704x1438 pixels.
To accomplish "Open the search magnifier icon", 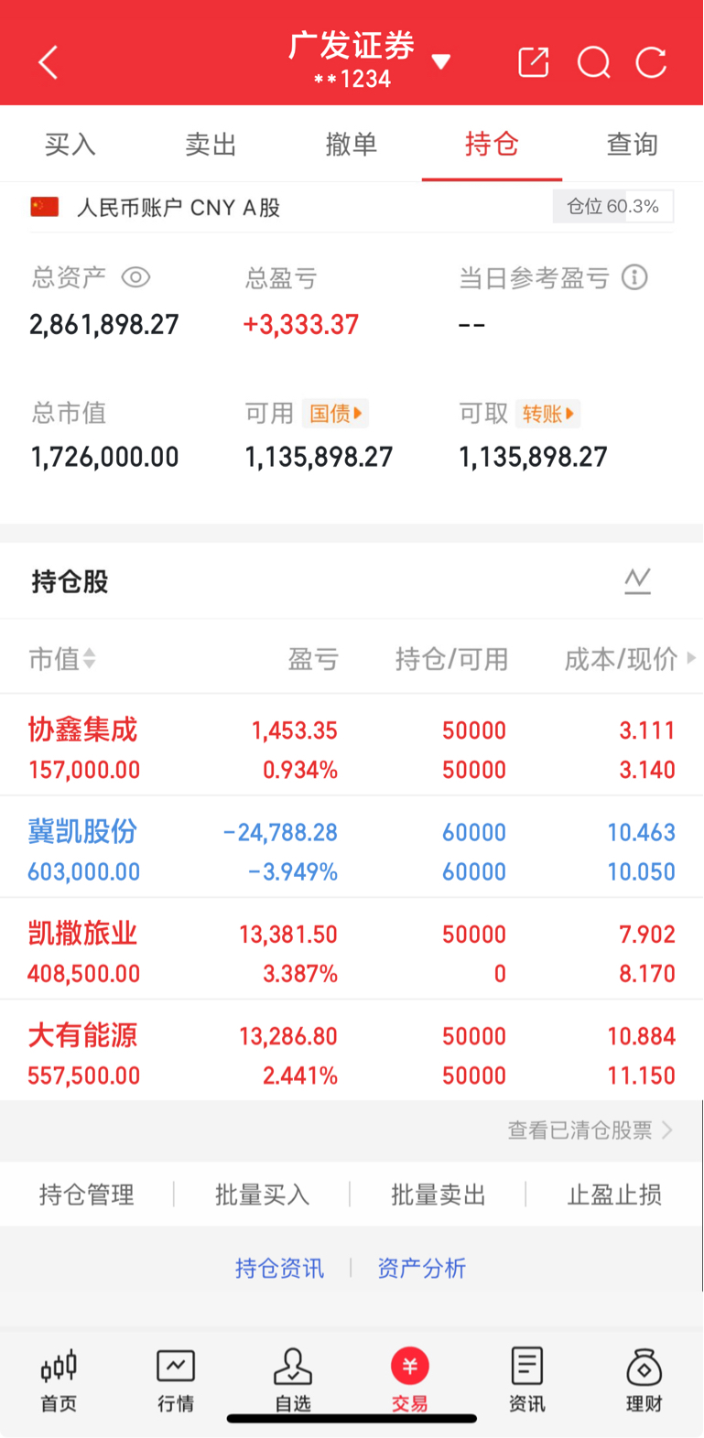I will (x=593, y=62).
